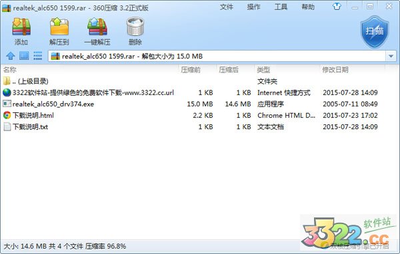Image resolution: width=400 pixels, height=254 pixels.
Task: Open the 帮助 menu
Action: point(308,7)
